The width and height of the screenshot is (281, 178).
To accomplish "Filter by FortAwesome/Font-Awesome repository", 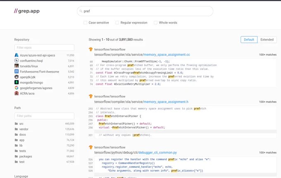I will click(39, 71).
